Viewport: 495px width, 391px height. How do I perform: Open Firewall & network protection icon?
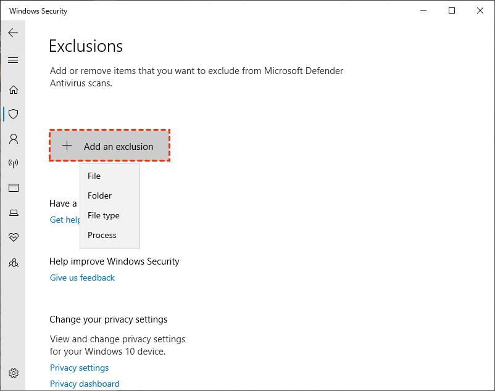(13, 163)
